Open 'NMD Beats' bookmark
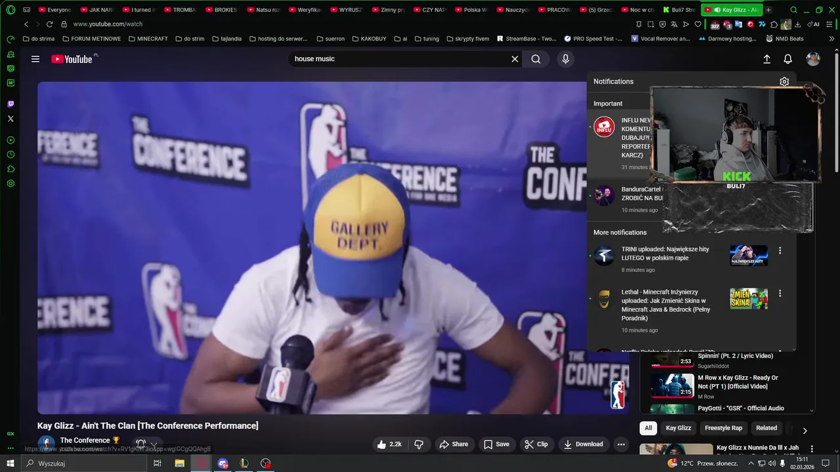This screenshot has width=840, height=472. 784,39
